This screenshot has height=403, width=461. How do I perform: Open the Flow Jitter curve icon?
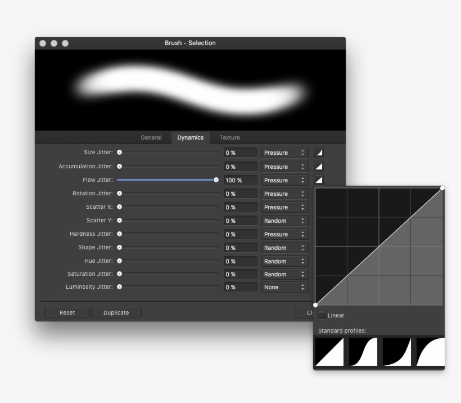click(x=319, y=180)
